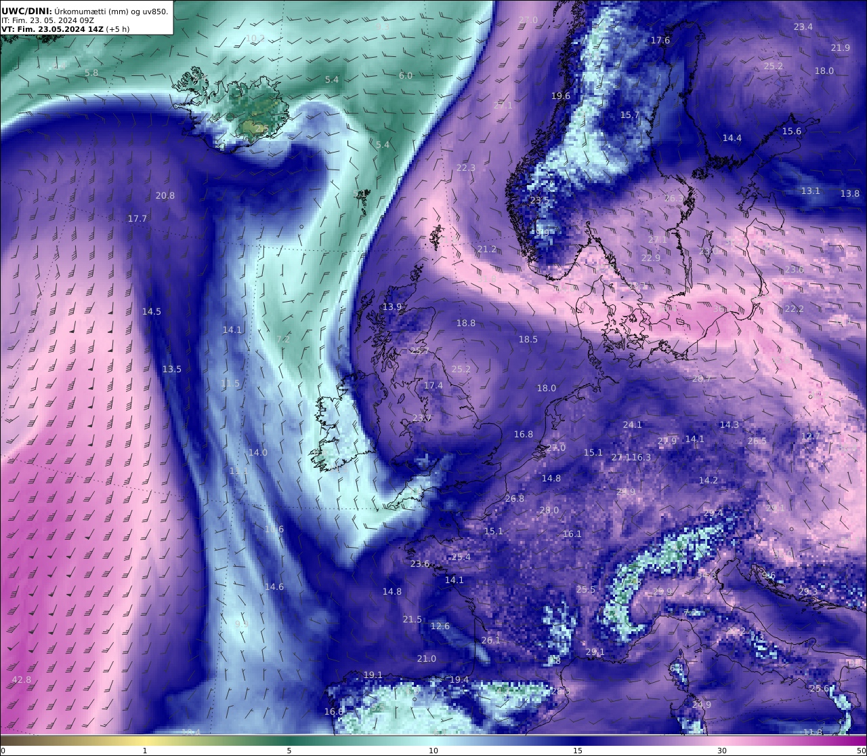Click the 26.5 value label

point(757,441)
